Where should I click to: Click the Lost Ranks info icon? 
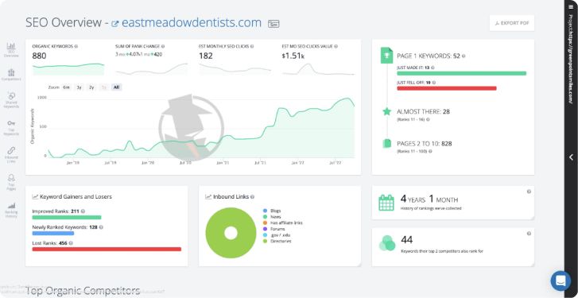coord(71,243)
